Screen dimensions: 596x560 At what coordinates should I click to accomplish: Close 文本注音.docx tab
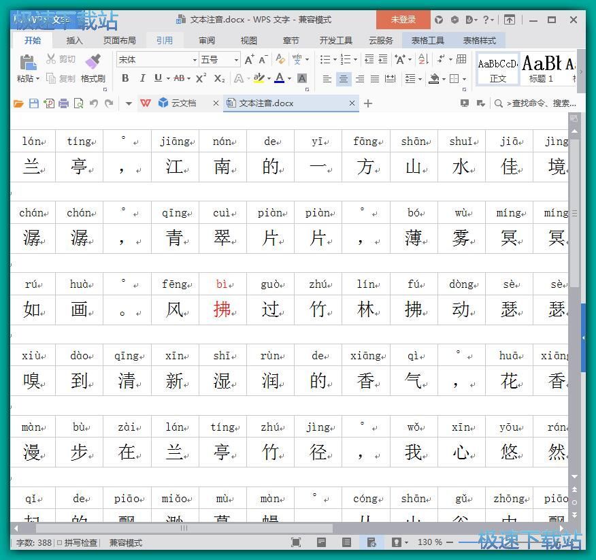pyautogui.click(x=352, y=103)
